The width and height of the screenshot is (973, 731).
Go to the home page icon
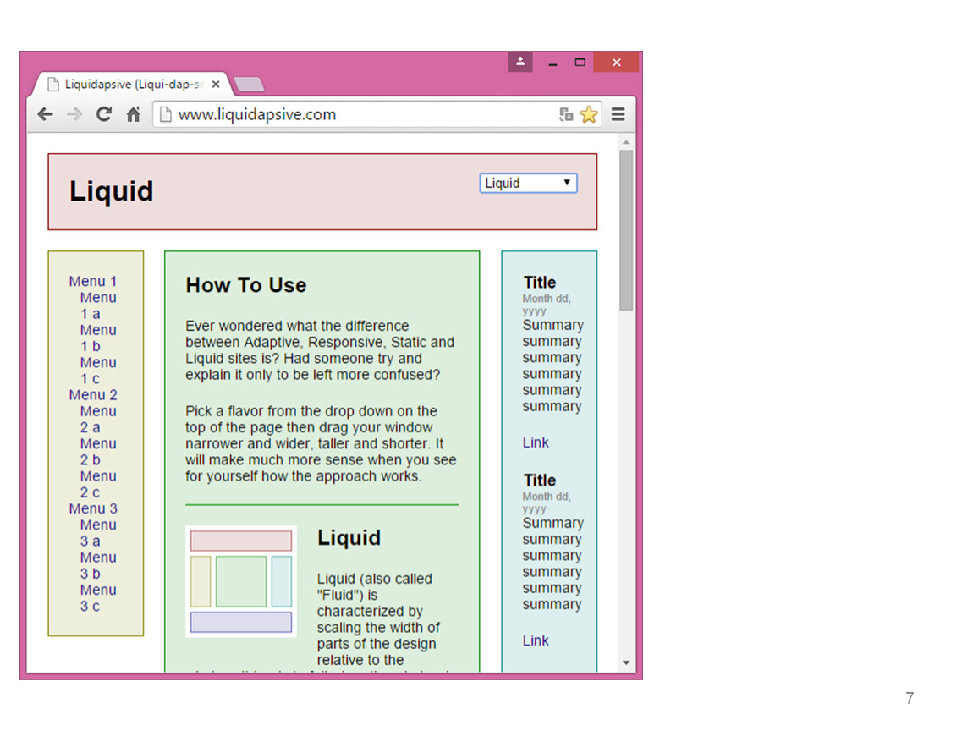point(133,115)
